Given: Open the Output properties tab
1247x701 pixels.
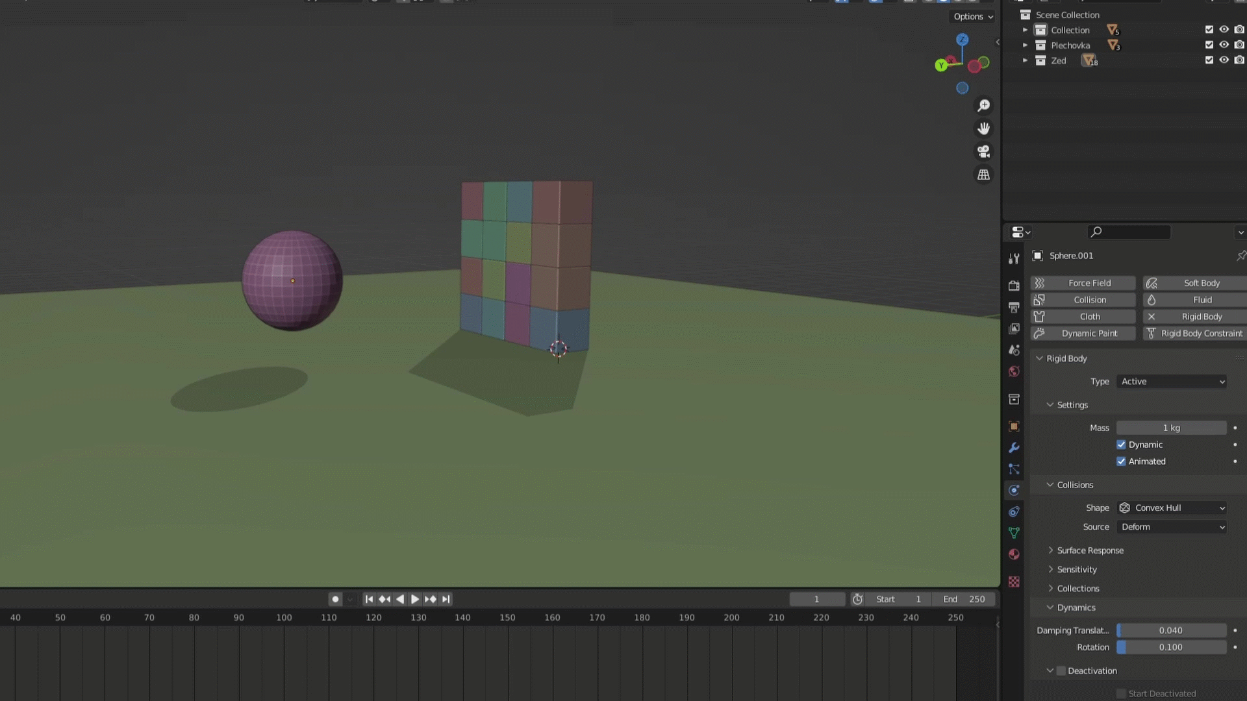Looking at the screenshot, I should [x=1014, y=307].
